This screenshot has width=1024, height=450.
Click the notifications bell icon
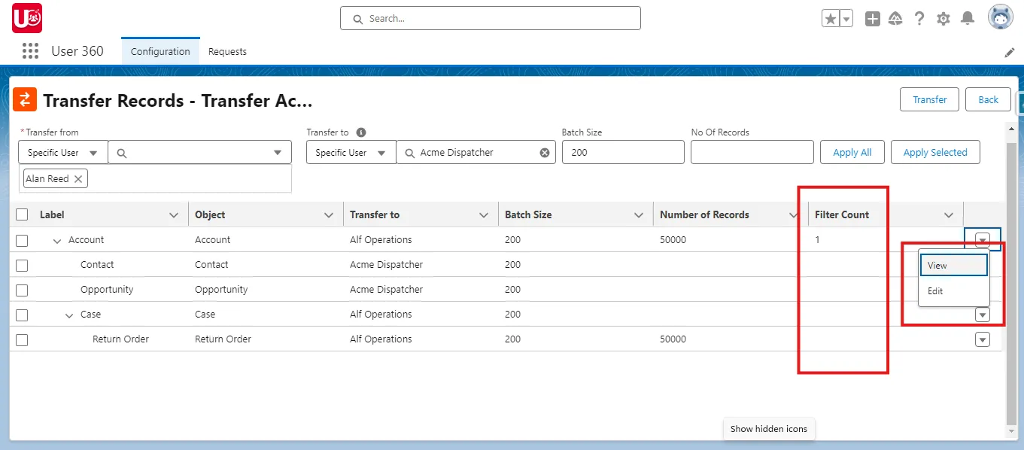(968, 17)
